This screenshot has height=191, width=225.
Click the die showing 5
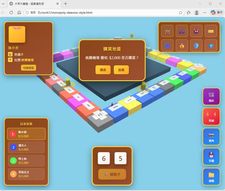pyautogui.click(x=120, y=158)
